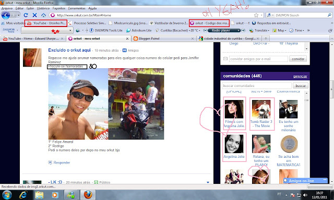Open Curitiba (Bacacheri) weather item
This screenshot has height=200, width=334.
pyautogui.click(x=177, y=30)
